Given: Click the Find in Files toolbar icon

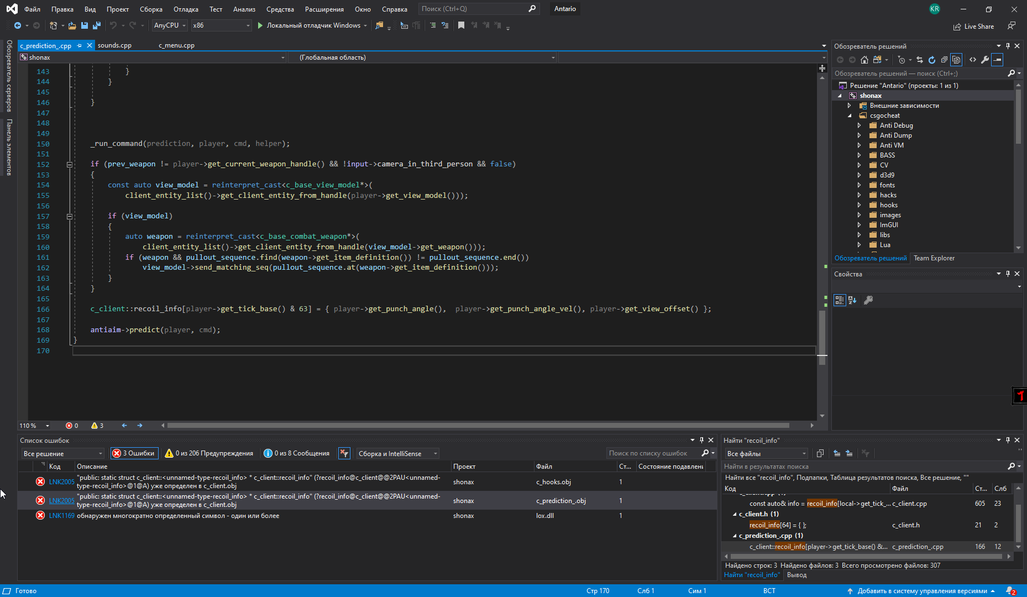Looking at the screenshot, I should [x=379, y=25].
